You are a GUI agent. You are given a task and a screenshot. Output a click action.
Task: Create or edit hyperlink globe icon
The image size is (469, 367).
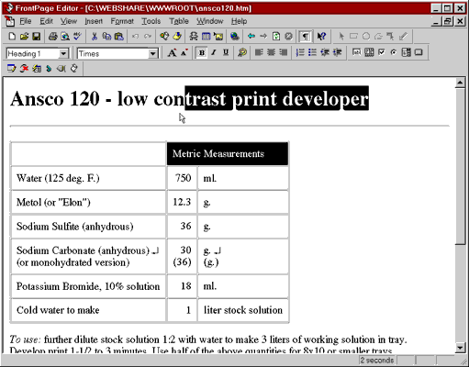point(235,37)
